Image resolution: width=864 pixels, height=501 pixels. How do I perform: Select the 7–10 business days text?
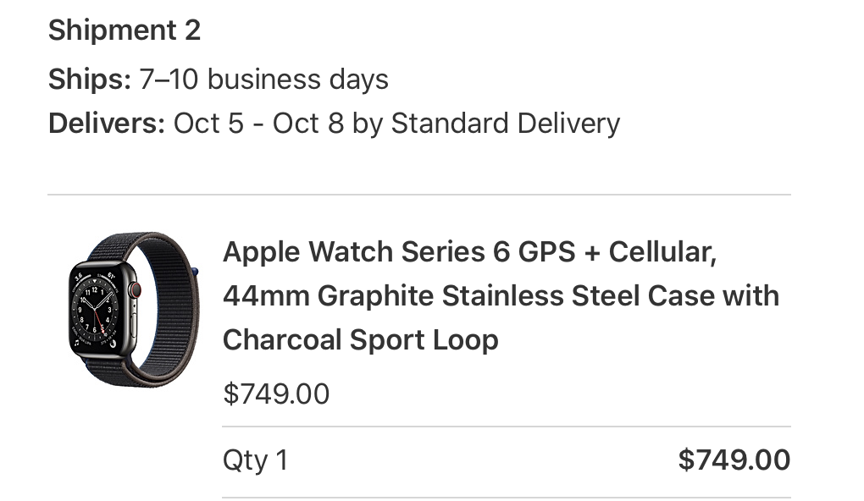(263, 80)
